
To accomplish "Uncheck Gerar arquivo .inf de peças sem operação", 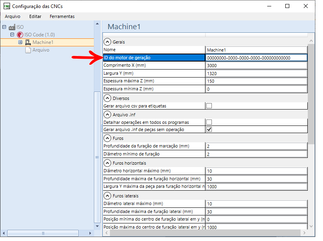I will (209, 129).
